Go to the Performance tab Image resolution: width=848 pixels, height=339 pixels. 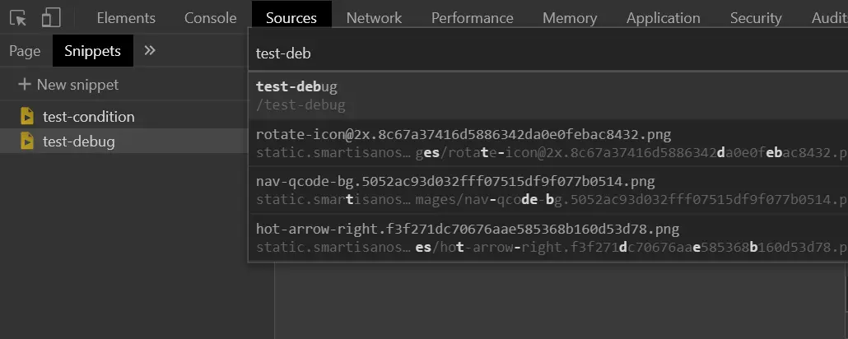[472, 17]
